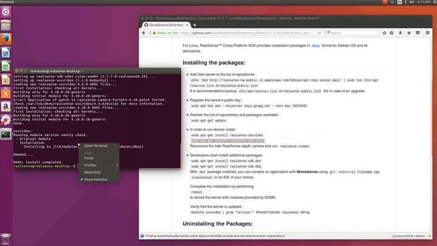The height and width of the screenshot is (246, 437).
Task: Click 'sudo apt-get install realsense-sdk-dev' command
Action: tap(226, 161)
